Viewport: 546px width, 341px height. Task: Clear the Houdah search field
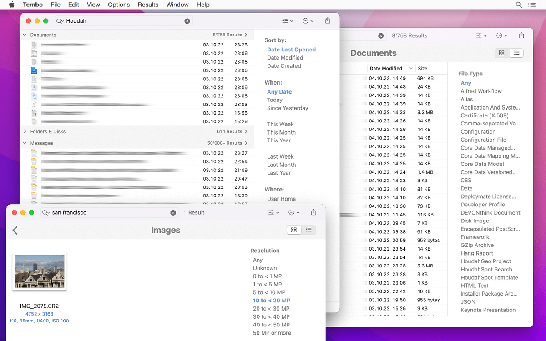click(187, 21)
